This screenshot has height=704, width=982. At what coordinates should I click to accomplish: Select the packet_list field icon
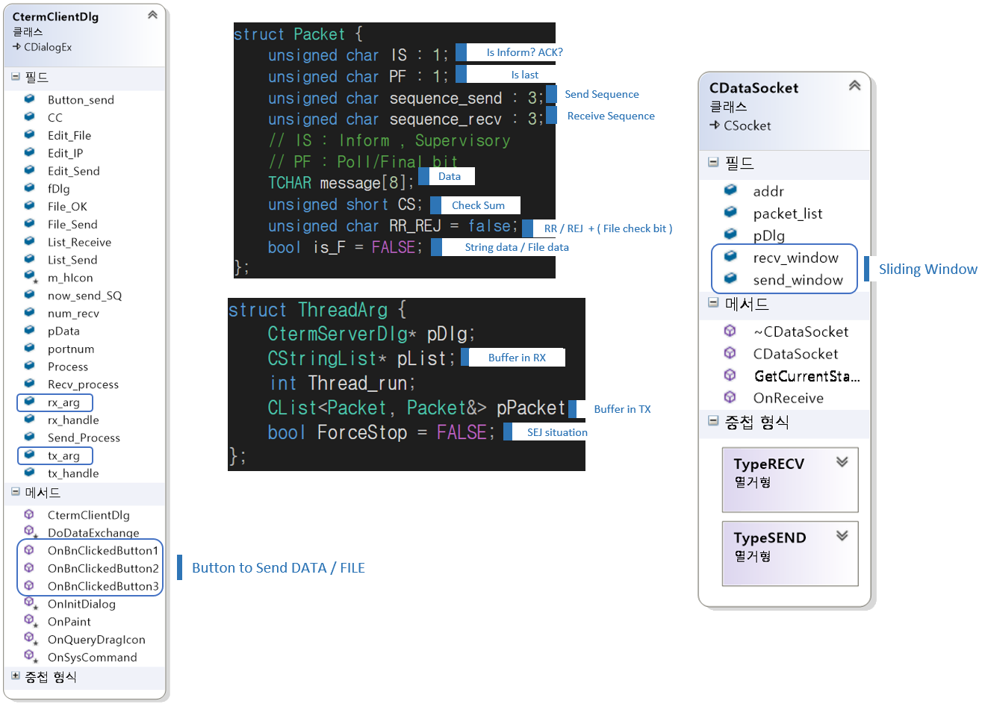coord(730,213)
